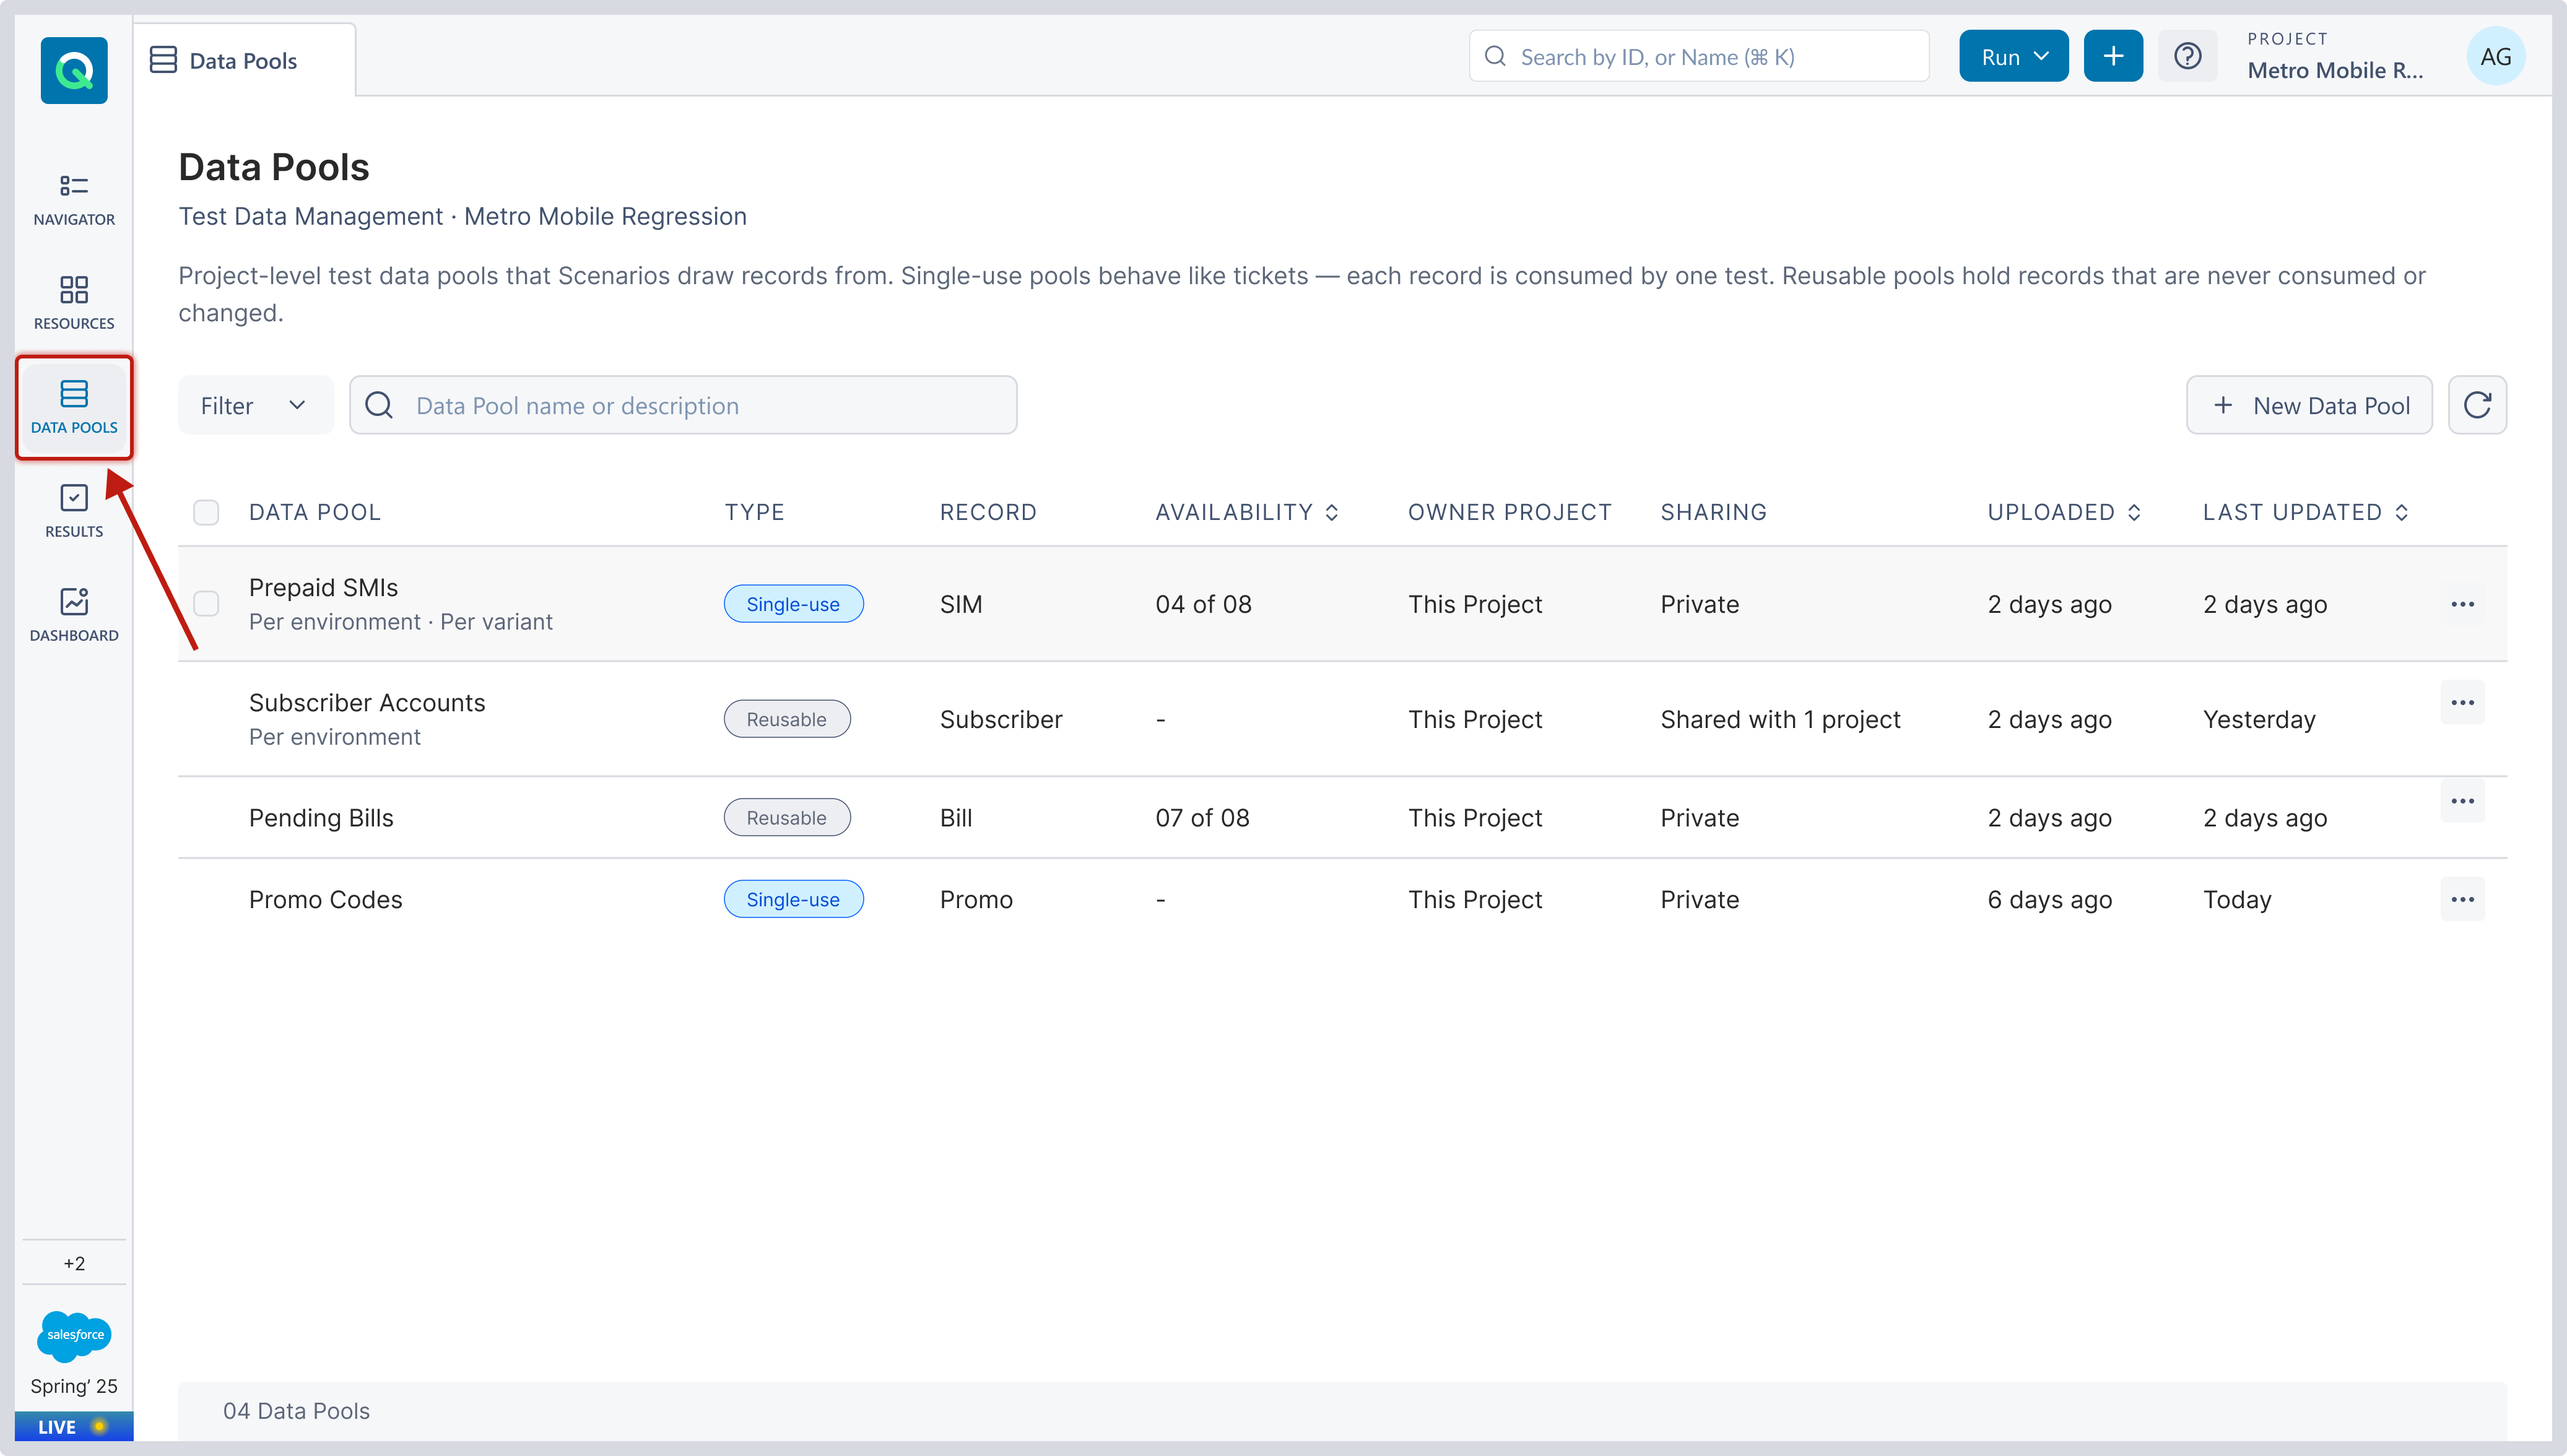
Task: Open the Navigator sidebar section
Action: coord(74,199)
